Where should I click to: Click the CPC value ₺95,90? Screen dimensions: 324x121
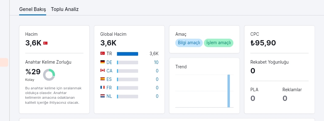(x=263, y=43)
